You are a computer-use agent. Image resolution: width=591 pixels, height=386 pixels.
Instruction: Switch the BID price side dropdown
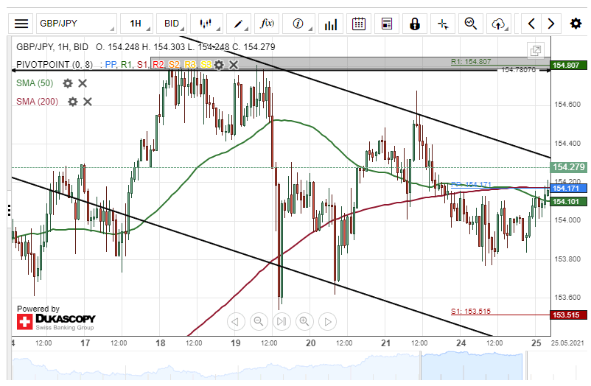point(172,24)
